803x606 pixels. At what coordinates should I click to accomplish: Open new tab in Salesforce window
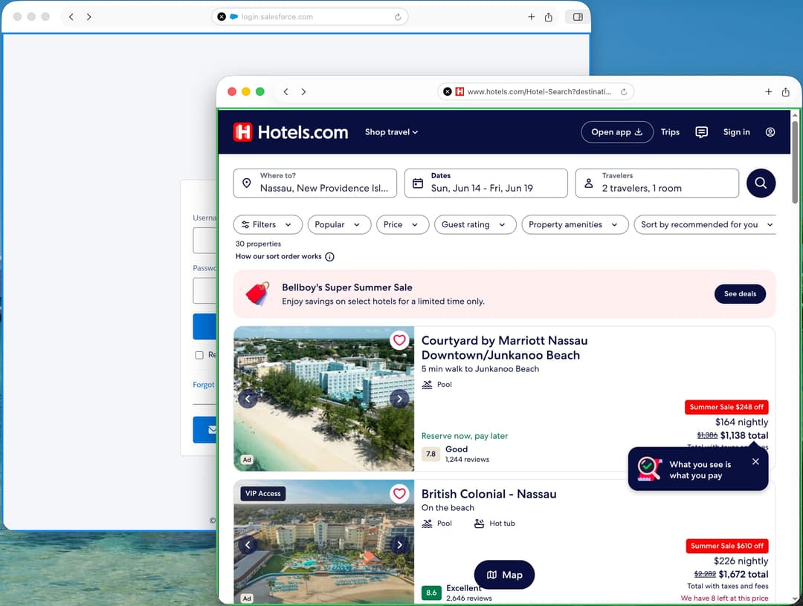click(x=531, y=17)
